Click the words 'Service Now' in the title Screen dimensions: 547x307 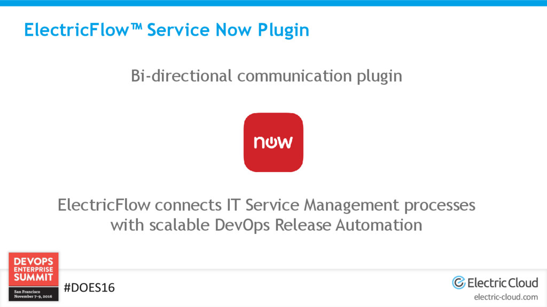click(x=199, y=30)
